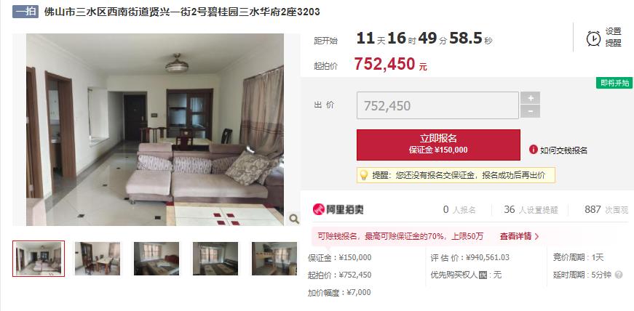Click the red info icon beside 如何交钱报名
The width and height of the screenshot is (634, 311).
(x=534, y=150)
